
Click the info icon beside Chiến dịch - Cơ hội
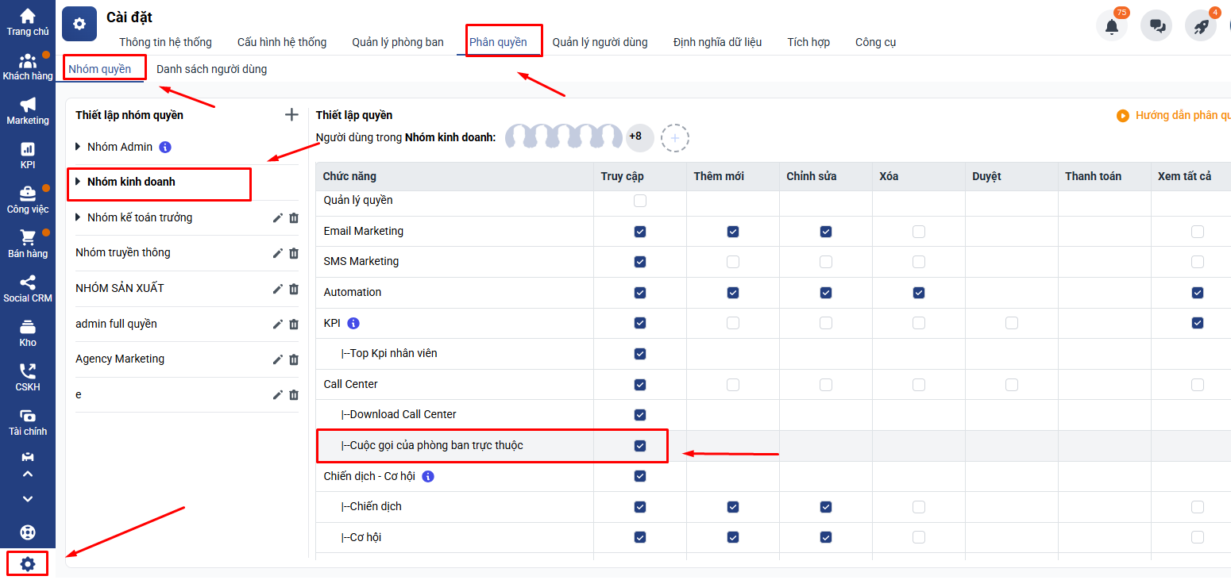[x=428, y=476]
